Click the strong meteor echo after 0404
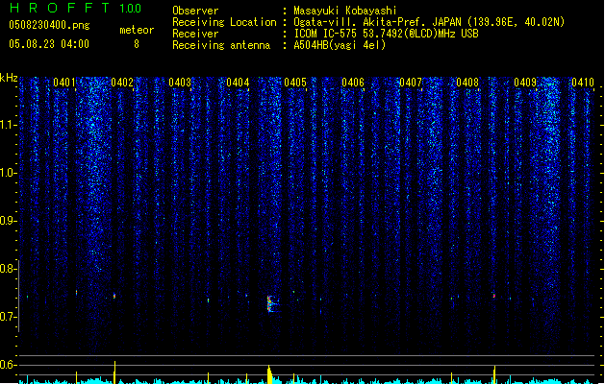Screen dimensions: 605x384 tap(270, 303)
